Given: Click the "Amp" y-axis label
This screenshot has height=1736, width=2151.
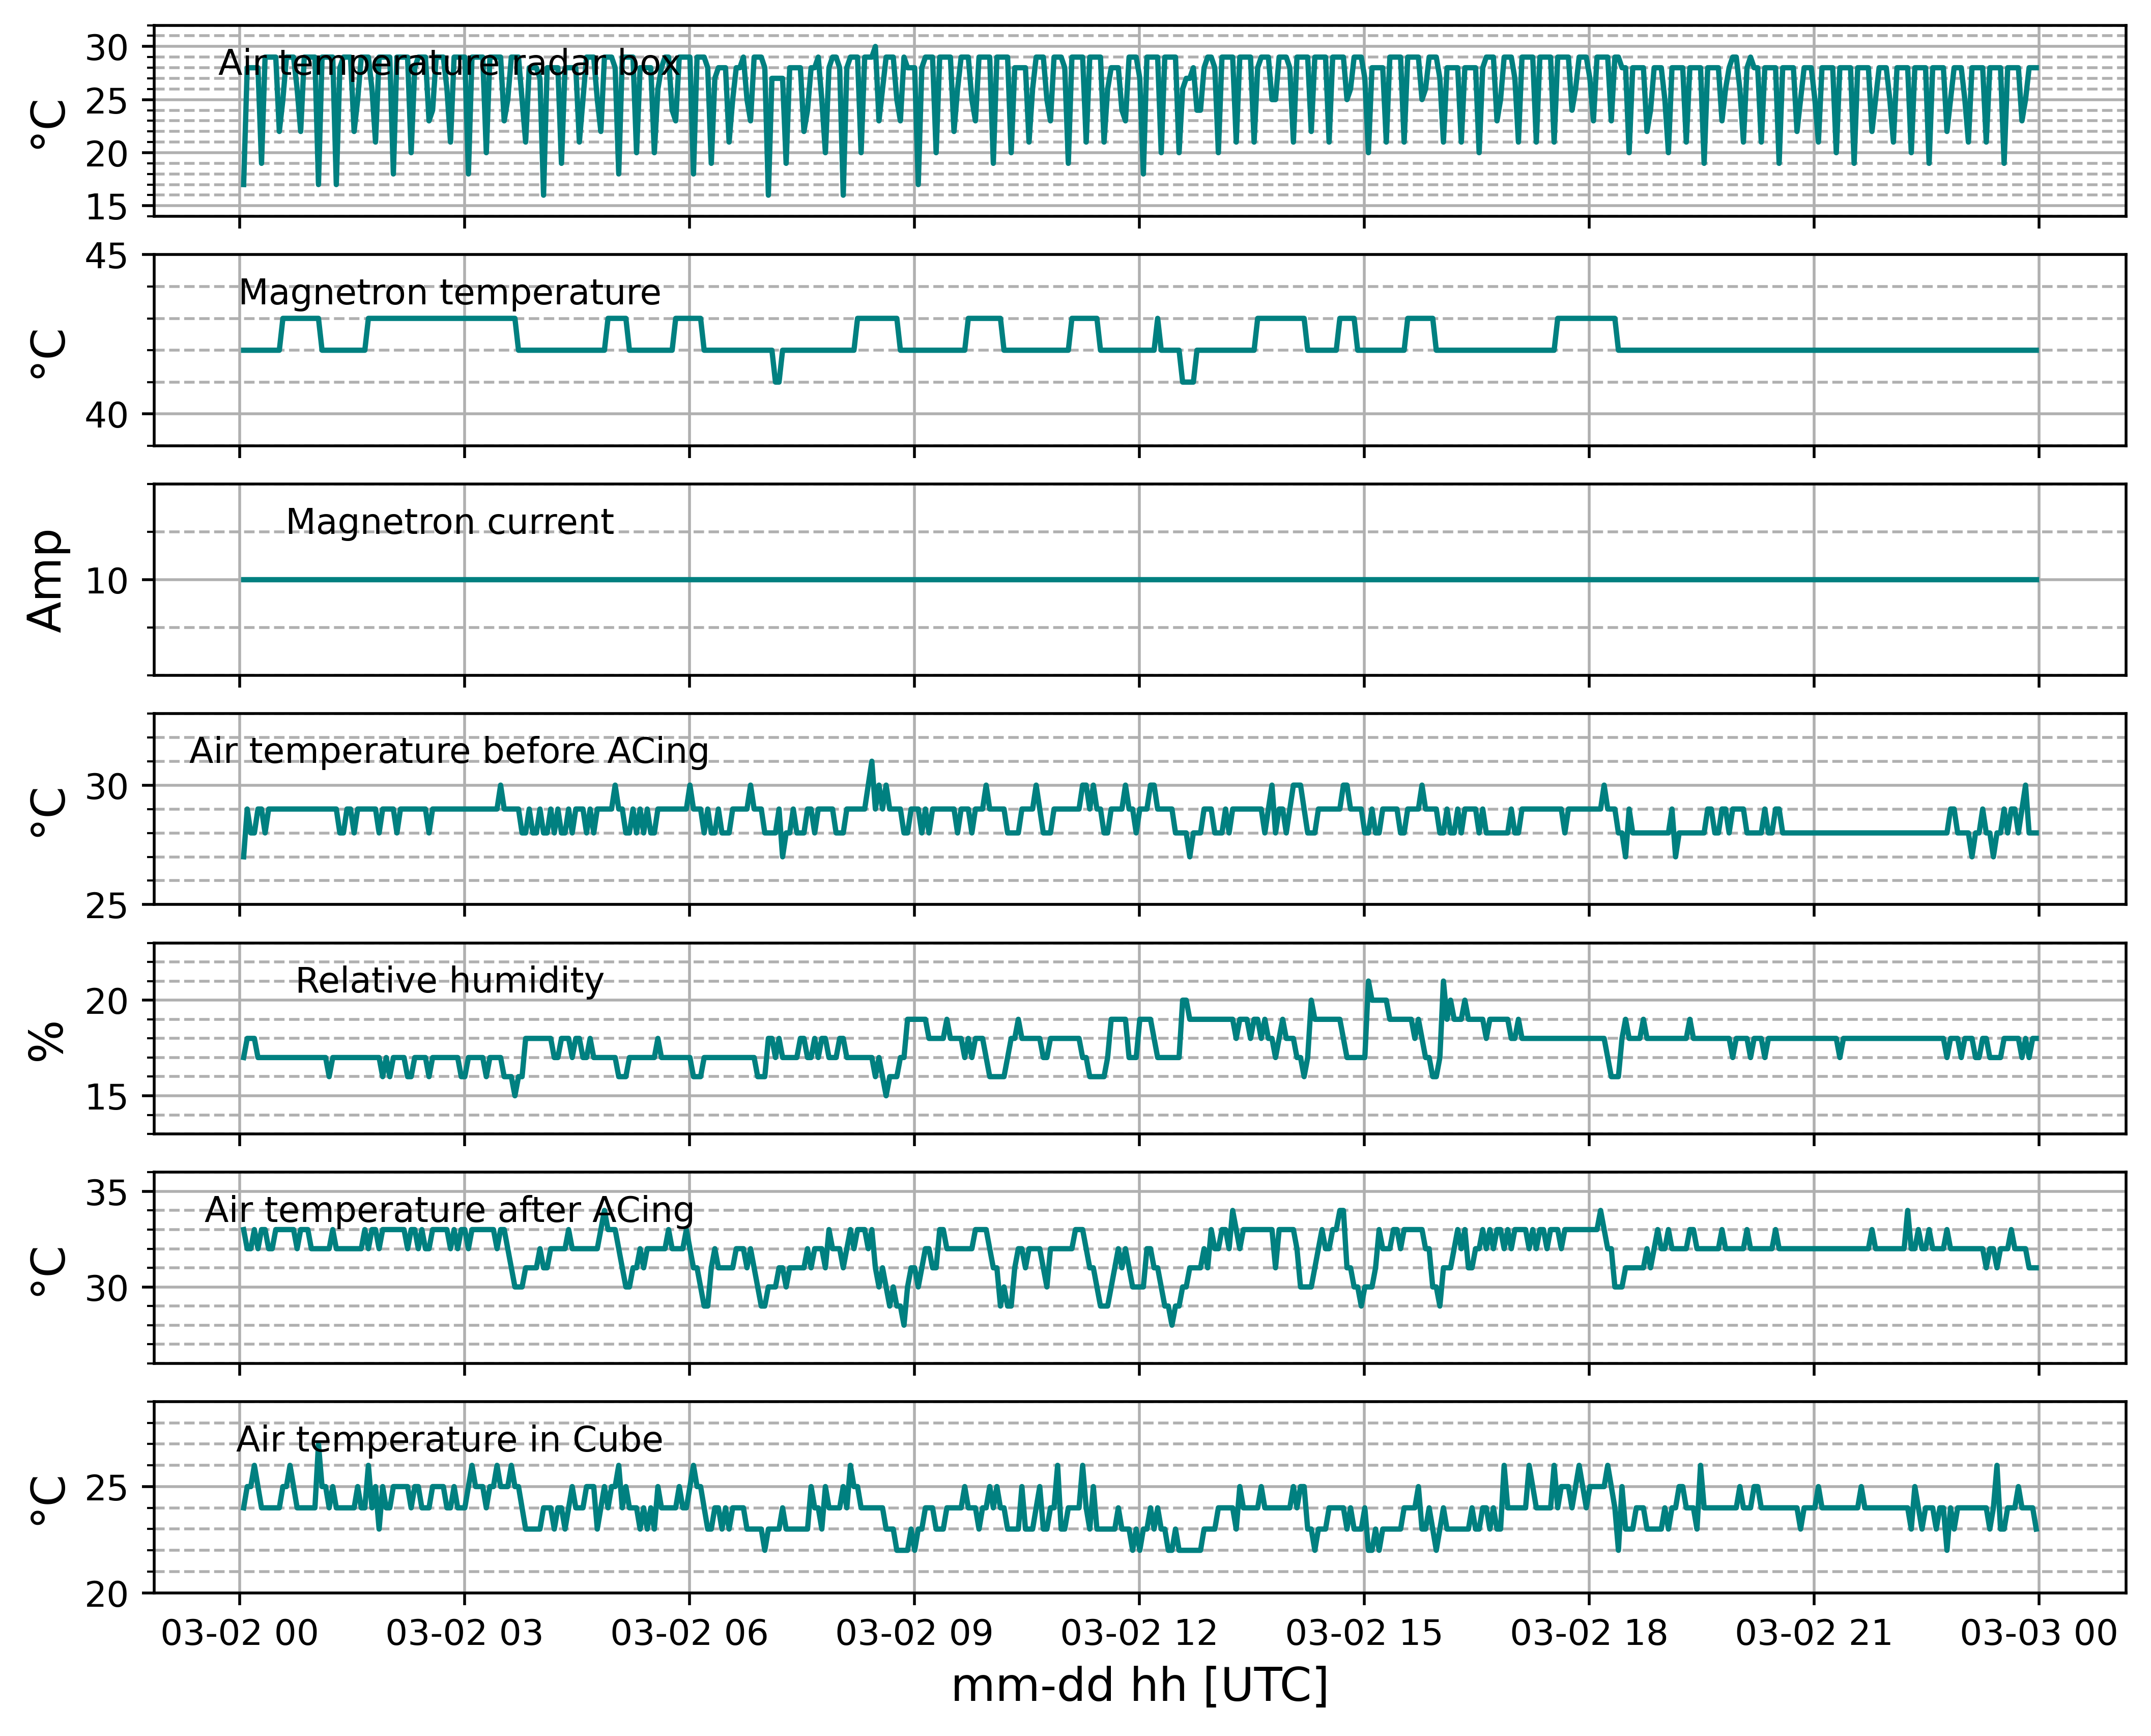Looking at the screenshot, I should [47, 580].
